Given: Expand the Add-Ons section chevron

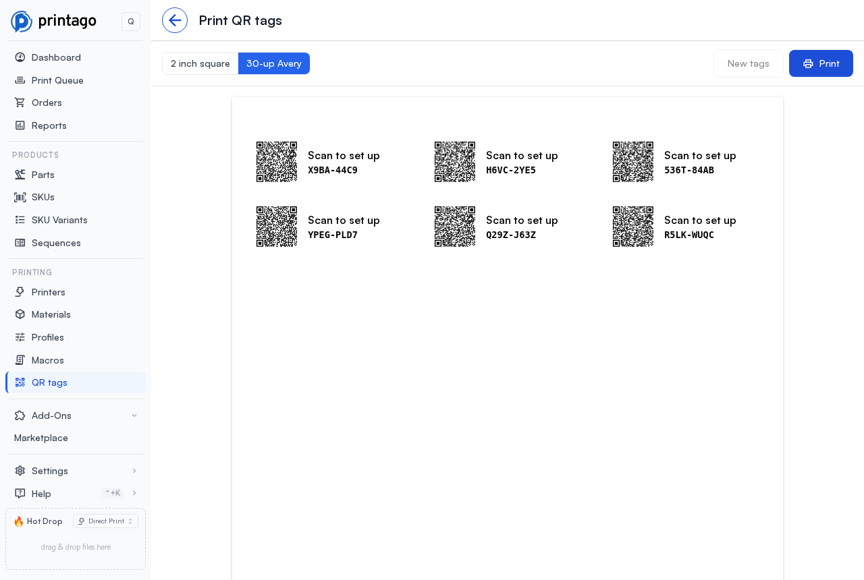Looking at the screenshot, I should (134, 415).
